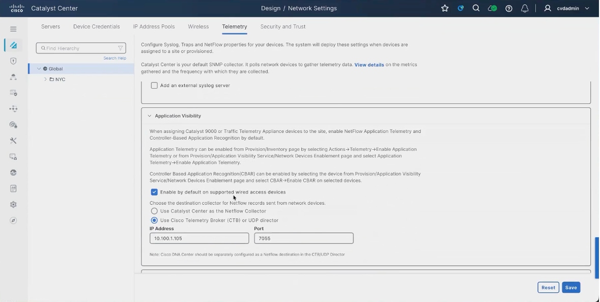600x302 pixels.
Task: Click the Save button
Action: point(571,287)
